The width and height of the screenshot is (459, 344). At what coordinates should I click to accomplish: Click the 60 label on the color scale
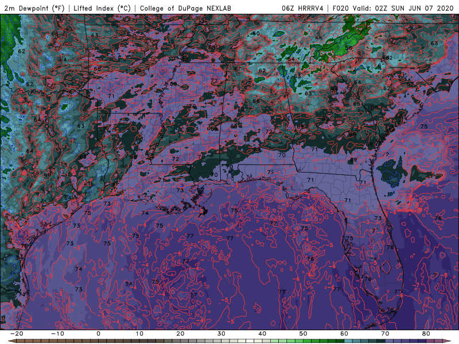(x=344, y=334)
